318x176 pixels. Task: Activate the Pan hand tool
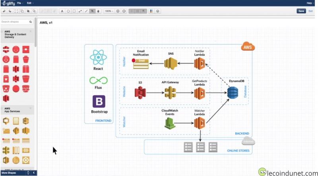(x=98, y=11)
